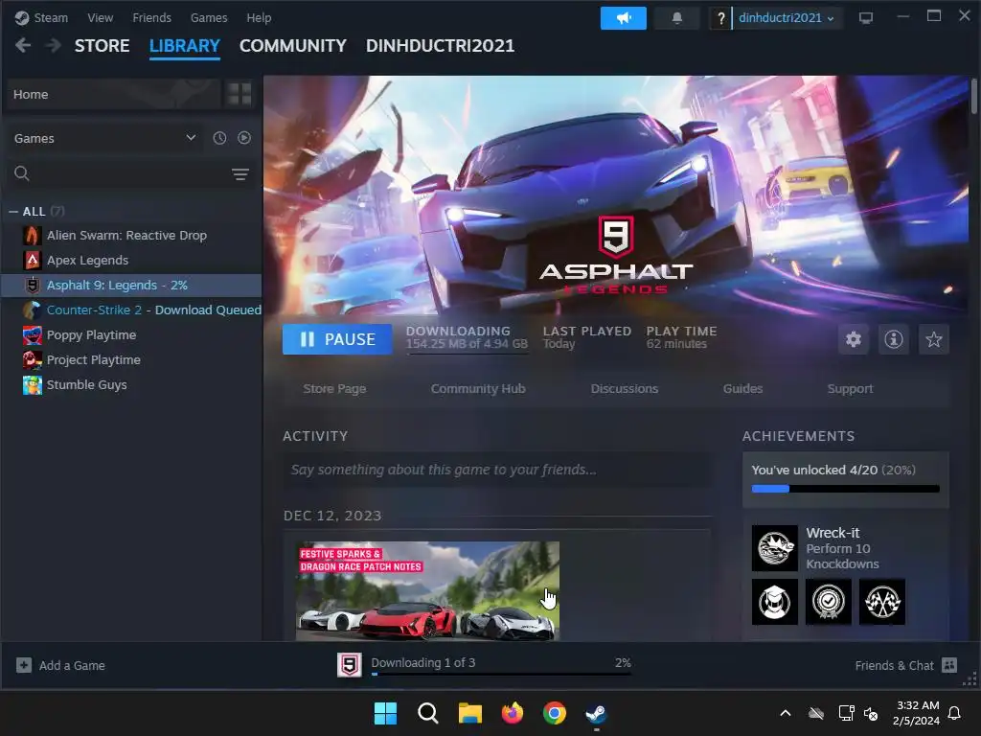Add Asphalt 9 to favorites star
Viewport: 981px width, 736px height.
pos(933,339)
